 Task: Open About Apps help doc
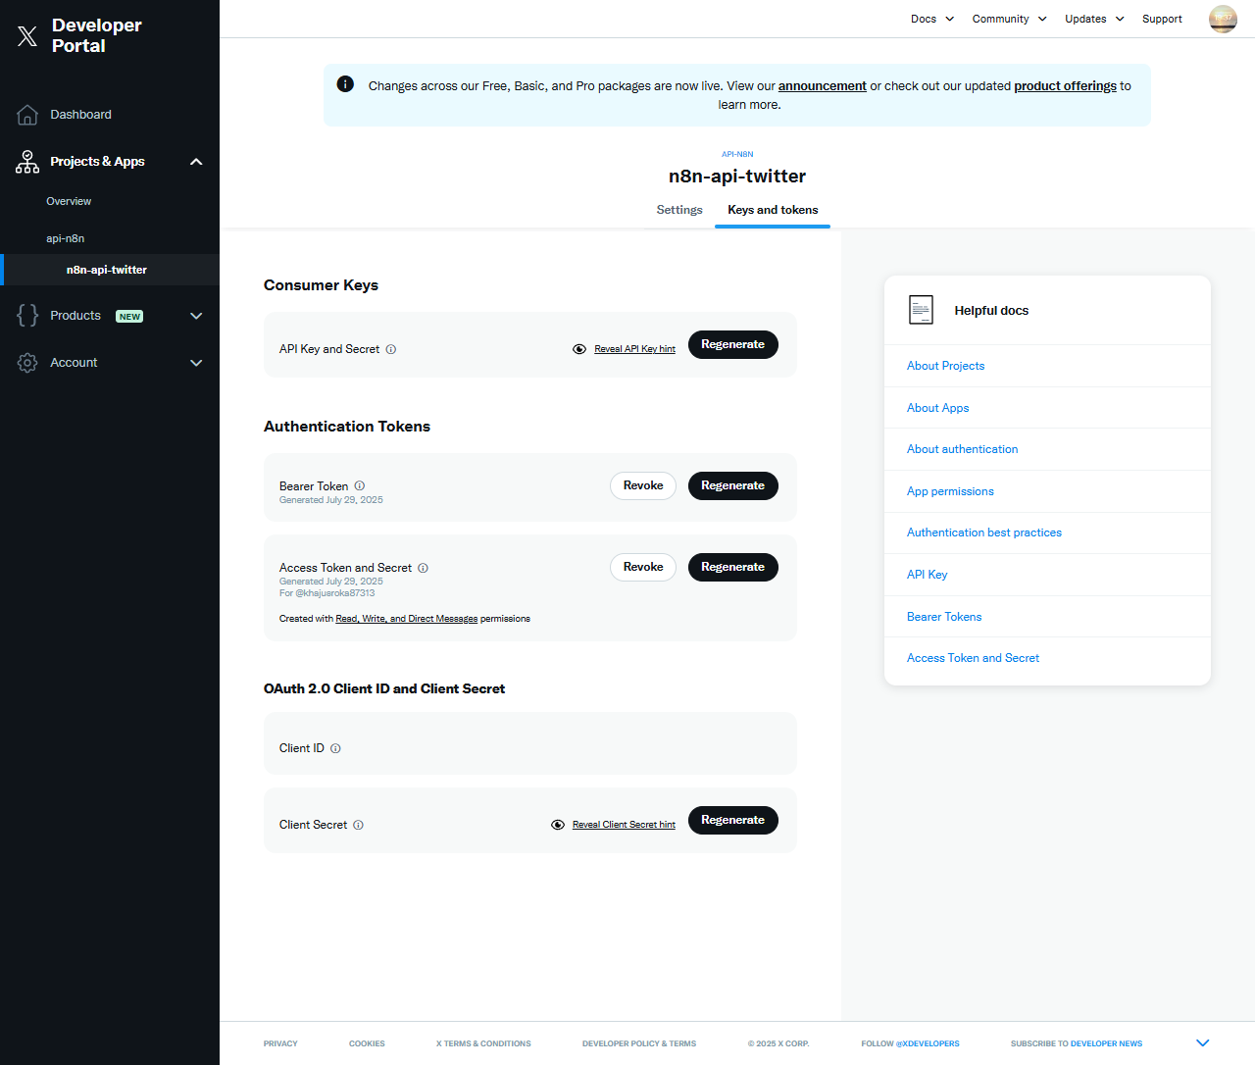tap(937, 408)
